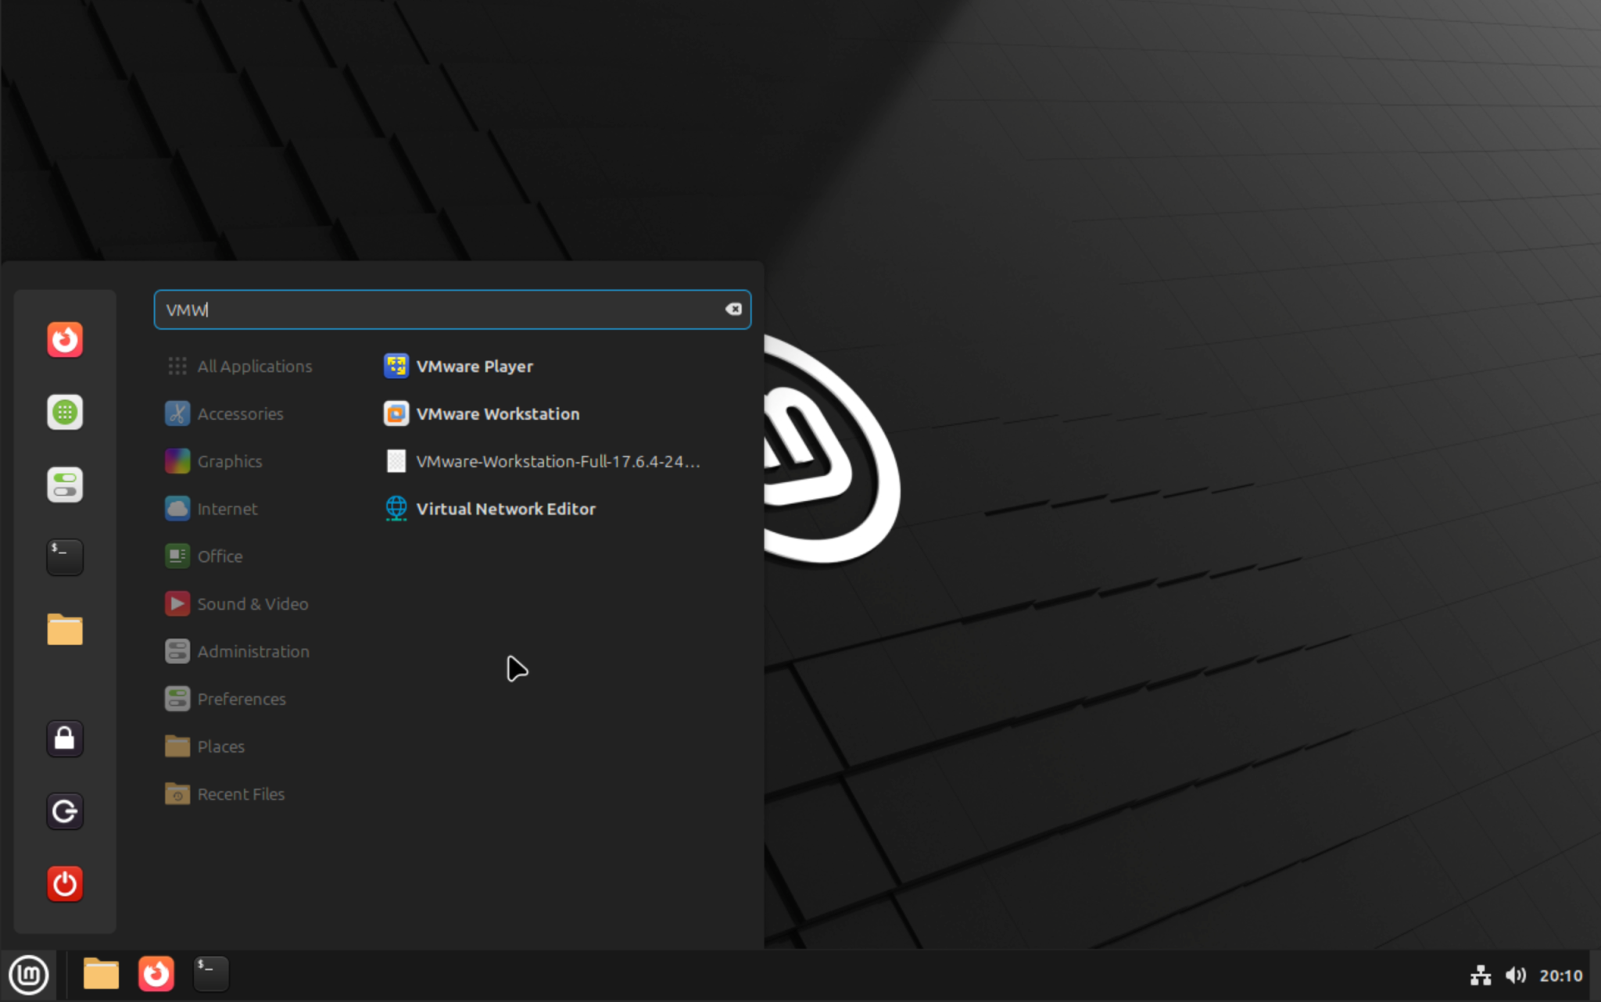Log out using the sidebar logout icon

click(x=65, y=811)
